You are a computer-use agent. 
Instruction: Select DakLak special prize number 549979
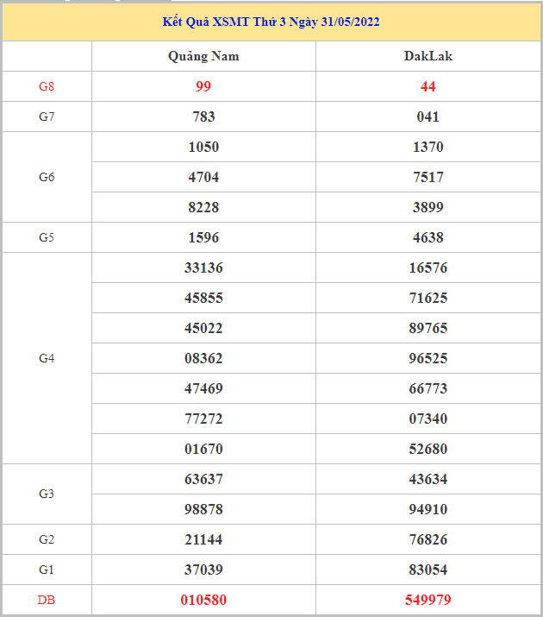click(428, 600)
